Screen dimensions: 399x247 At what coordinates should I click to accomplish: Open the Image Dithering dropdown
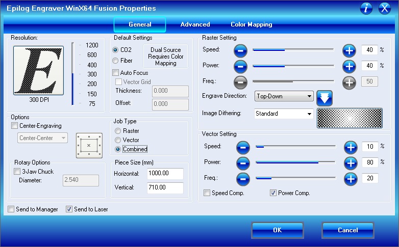284,114
